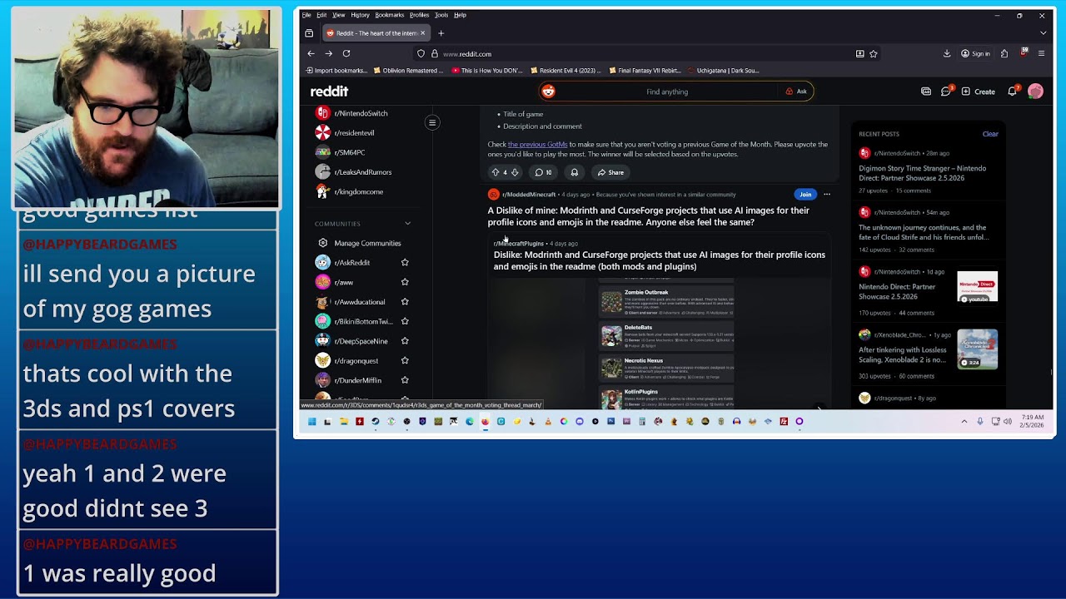
Task: Close the Reddit browser tab
Action: pos(422,33)
